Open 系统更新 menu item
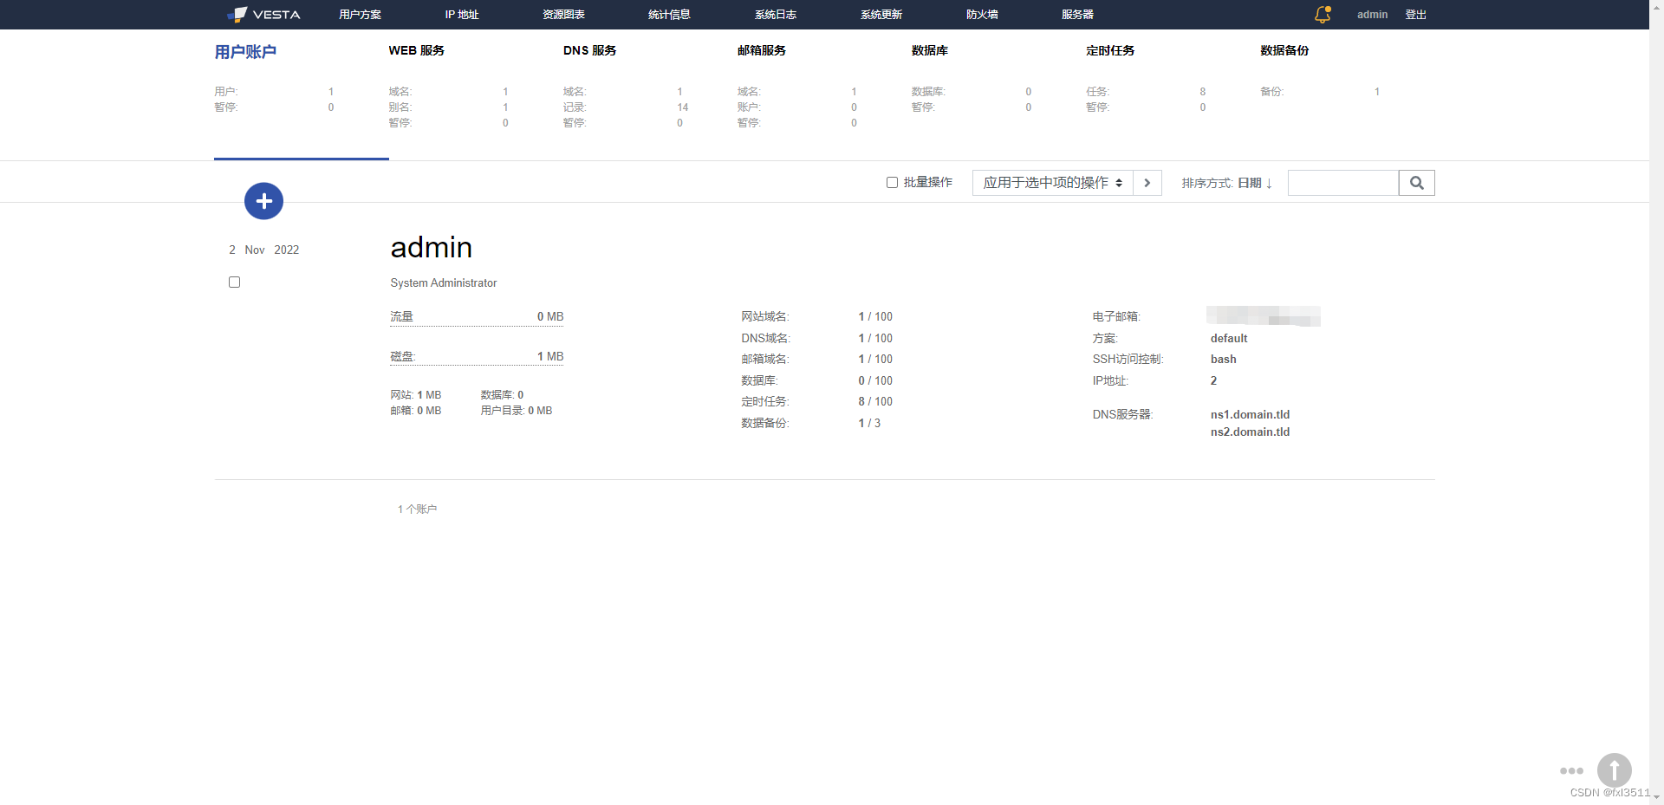 coord(881,15)
